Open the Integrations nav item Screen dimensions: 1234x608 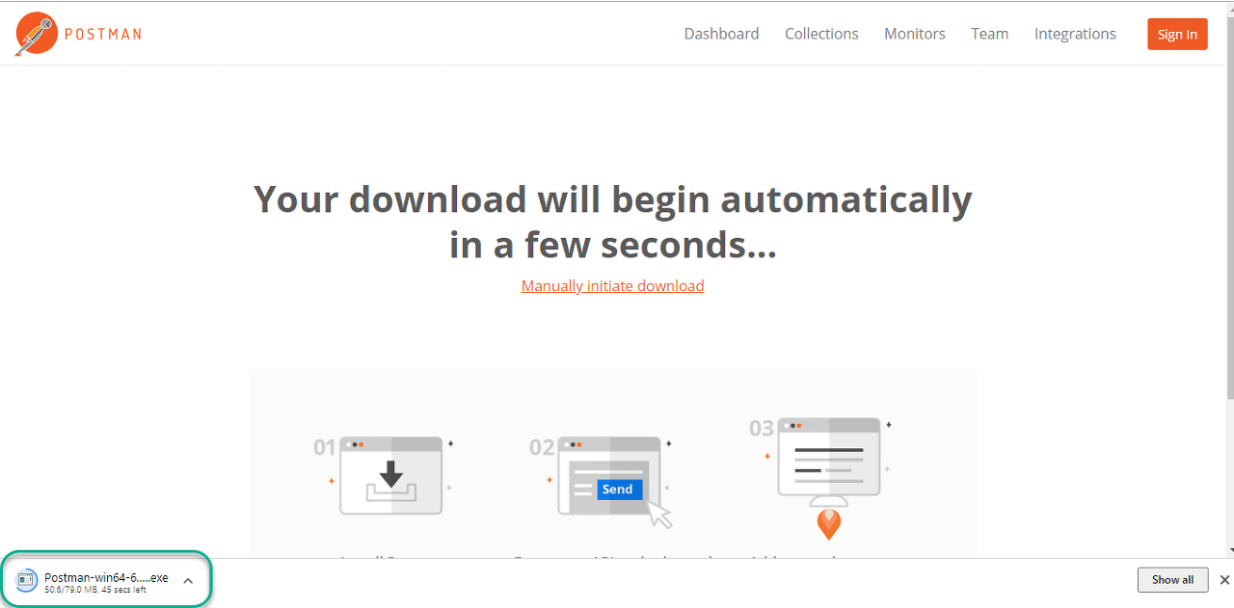coord(1075,34)
